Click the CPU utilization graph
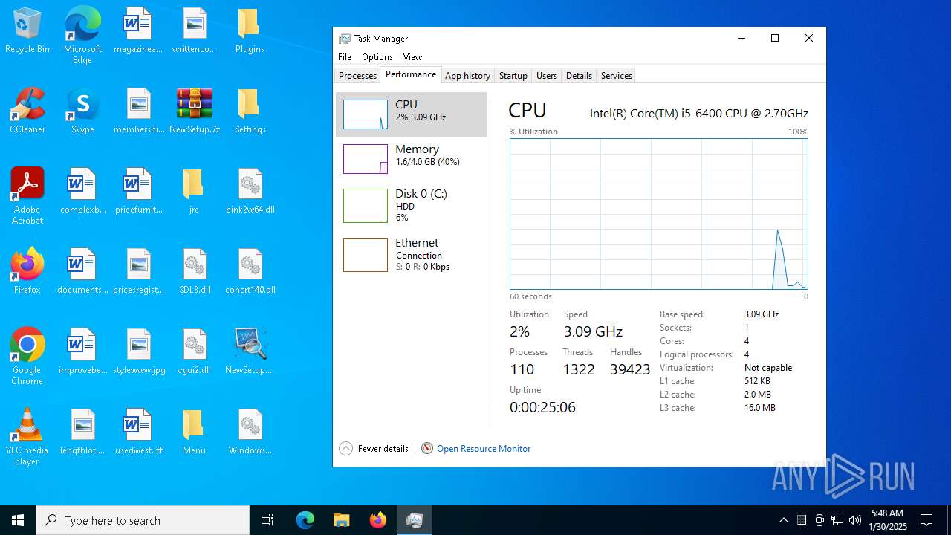This screenshot has height=535, width=951. point(659,214)
